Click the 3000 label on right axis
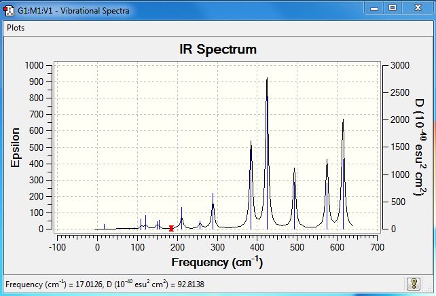The image size is (436, 296). (x=400, y=66)
